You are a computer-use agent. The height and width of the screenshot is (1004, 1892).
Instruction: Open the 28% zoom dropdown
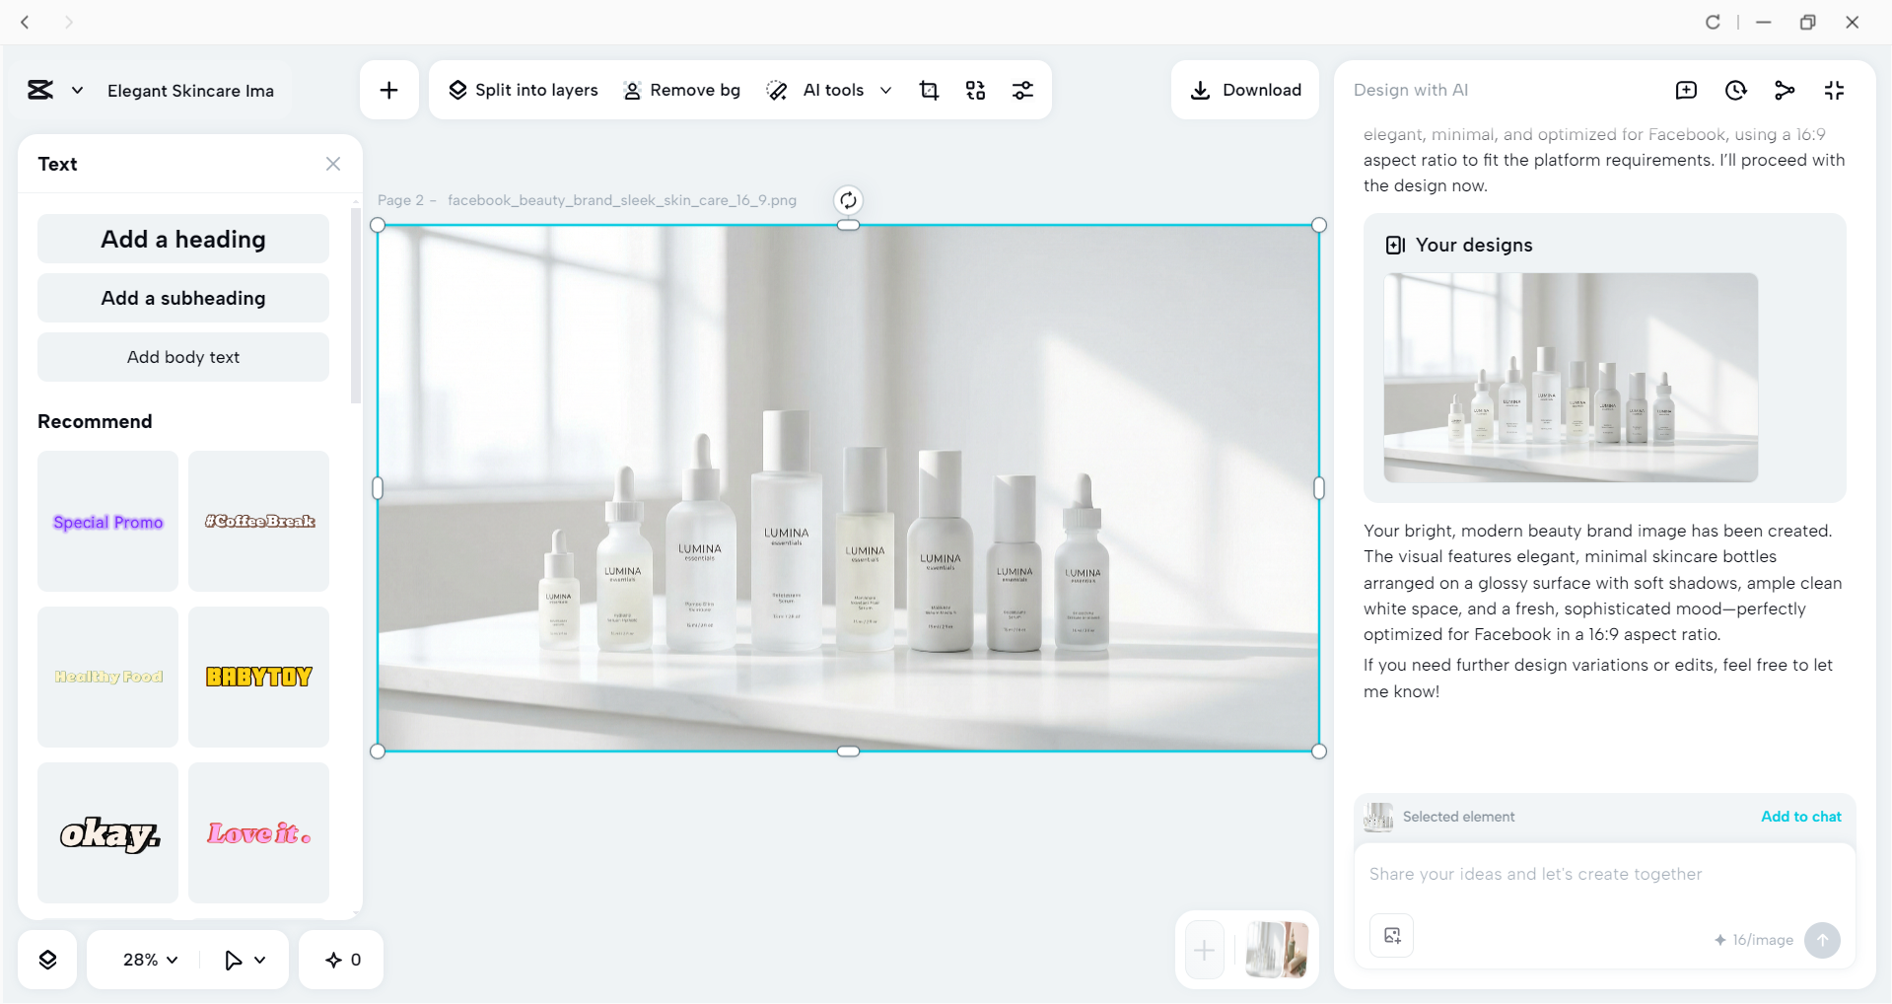pyautogui.click(x=150, y=960)
